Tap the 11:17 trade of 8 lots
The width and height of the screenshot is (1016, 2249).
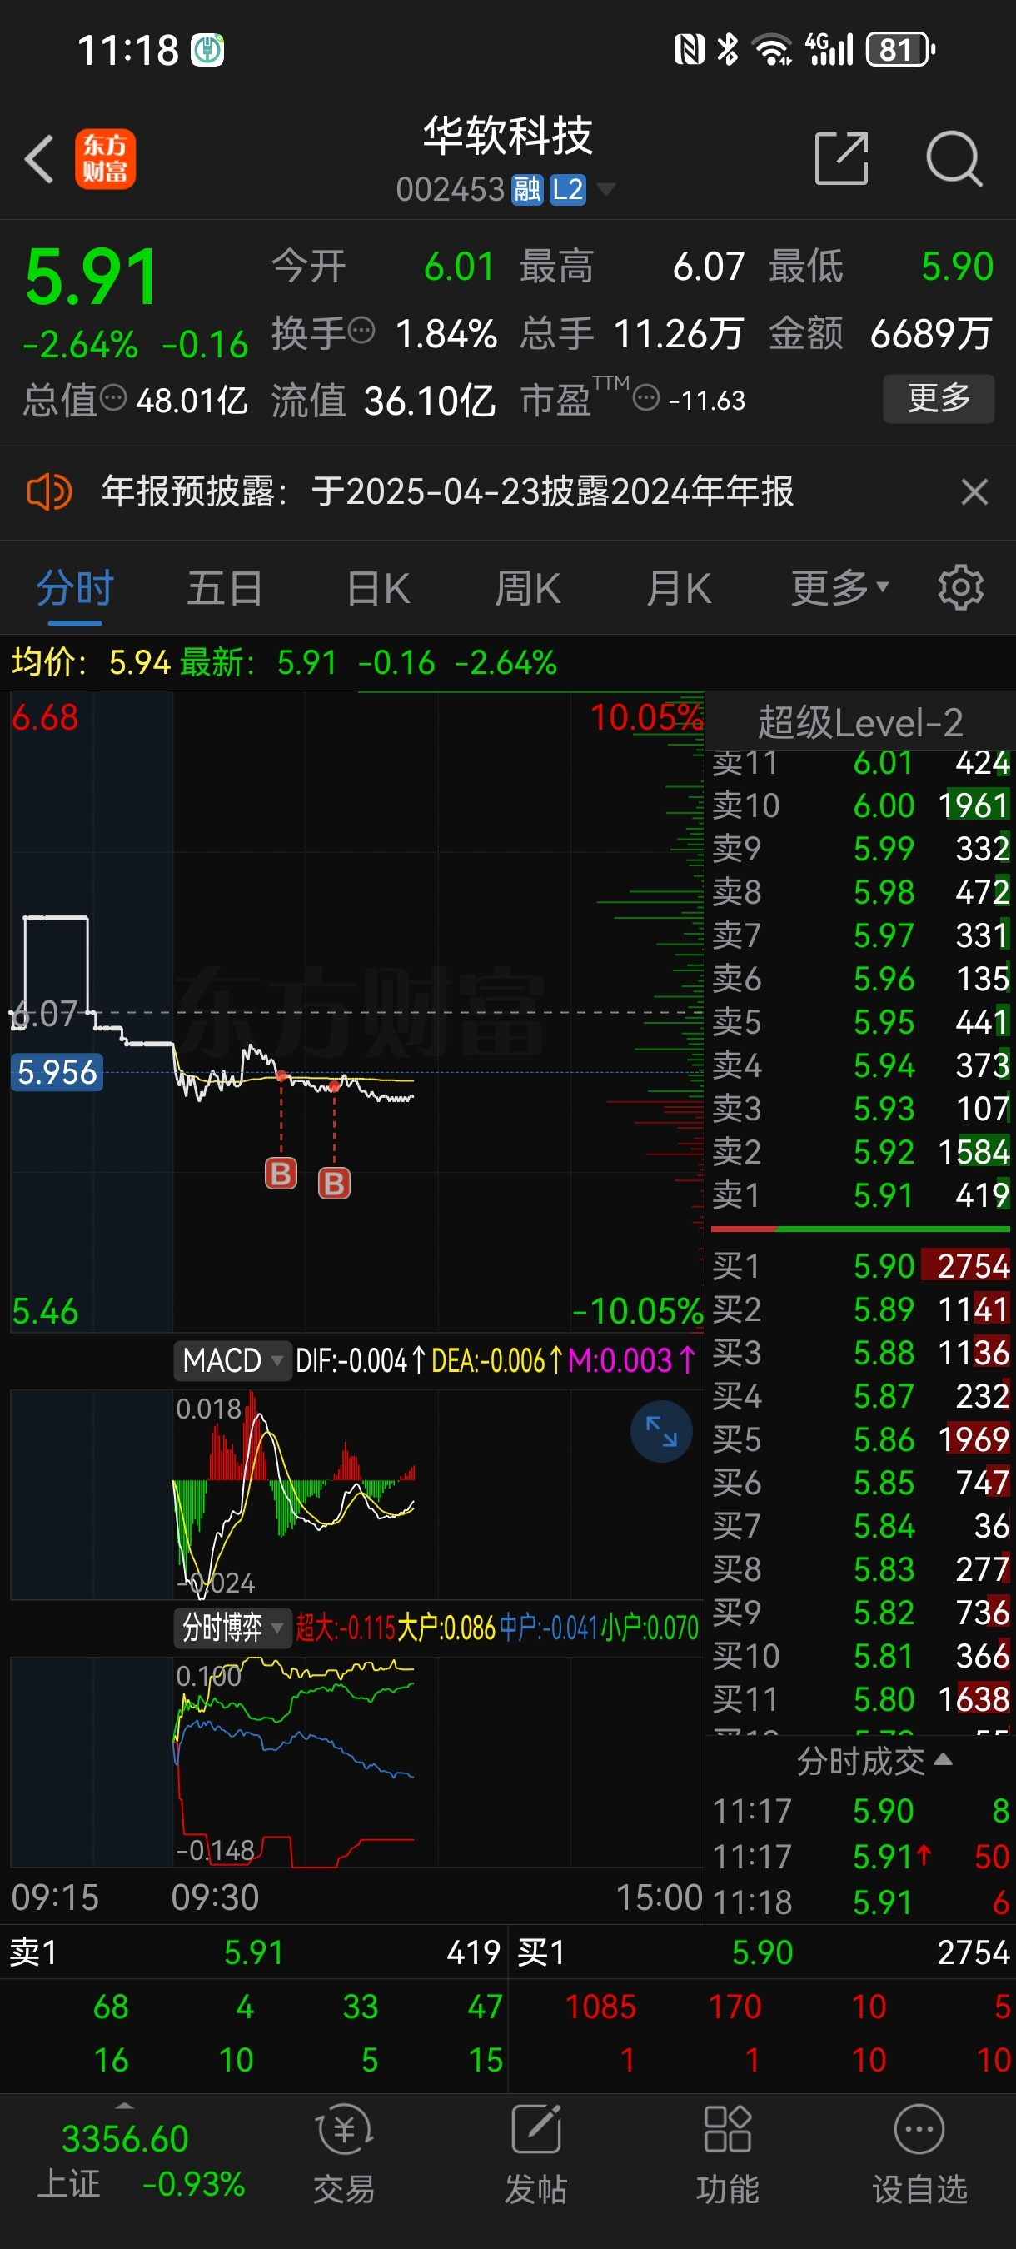pos(859,1811)
